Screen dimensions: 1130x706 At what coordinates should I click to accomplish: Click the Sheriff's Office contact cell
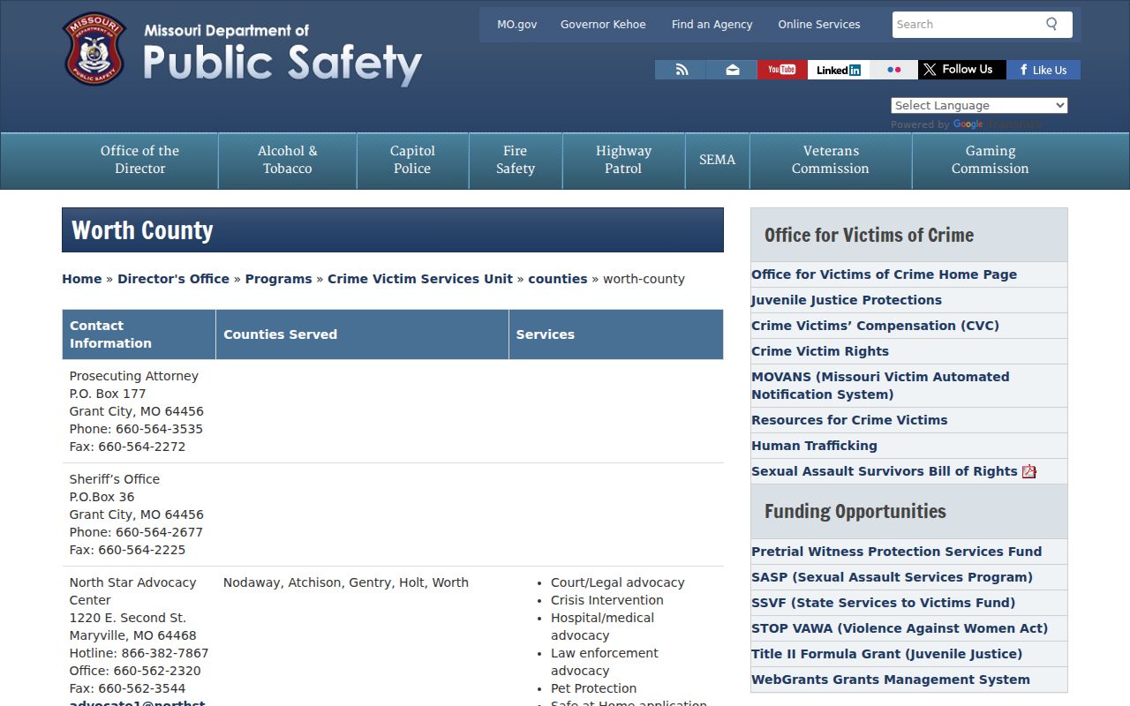pyautogui.click(x=139, y=514)
